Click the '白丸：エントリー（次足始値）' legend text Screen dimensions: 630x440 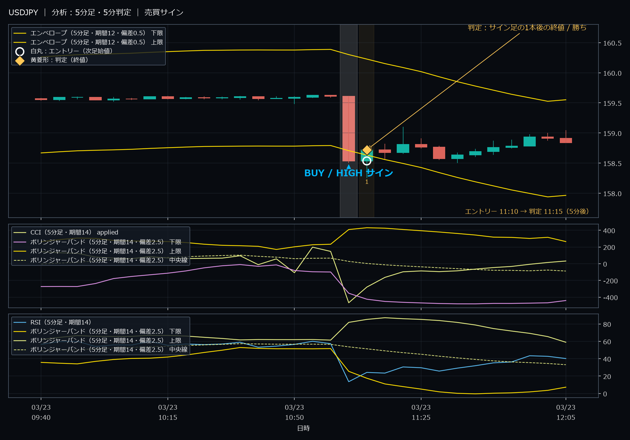pyautogui.click(x=72, y=51)
